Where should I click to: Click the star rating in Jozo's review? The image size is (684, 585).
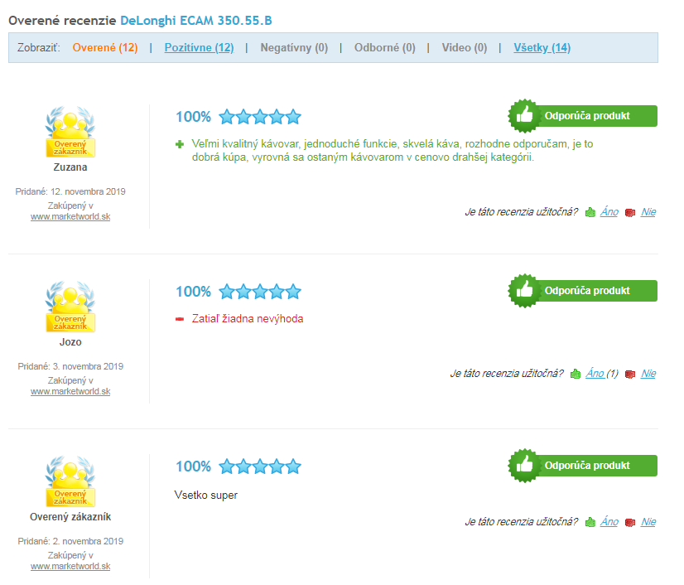(260, 292)
